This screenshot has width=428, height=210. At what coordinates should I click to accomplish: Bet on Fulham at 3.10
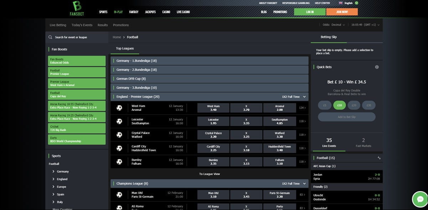click(x=280, y=162)
